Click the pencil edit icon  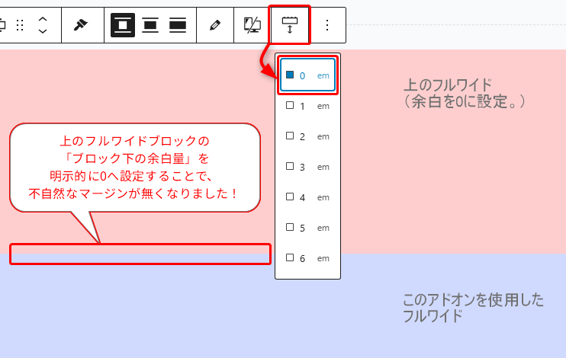214,25
